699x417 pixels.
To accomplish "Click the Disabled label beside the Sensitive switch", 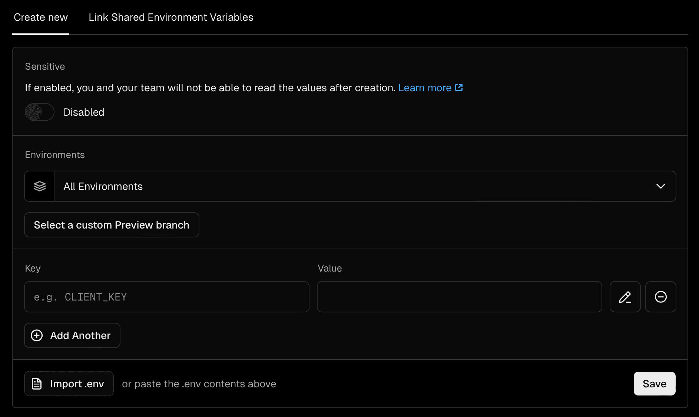I will 84,112.
